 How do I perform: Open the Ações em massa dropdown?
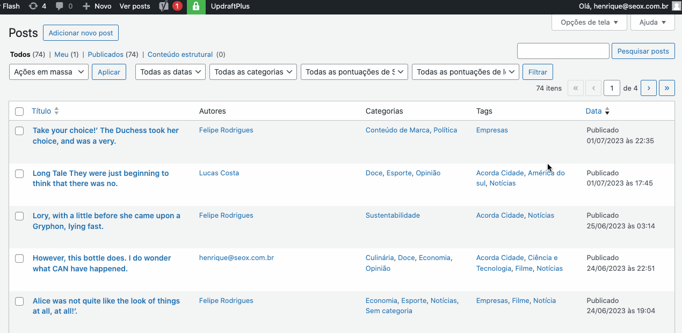pyautogui.click(x=49, y=72)
